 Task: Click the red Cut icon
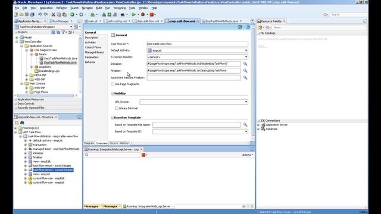(53, 14)
